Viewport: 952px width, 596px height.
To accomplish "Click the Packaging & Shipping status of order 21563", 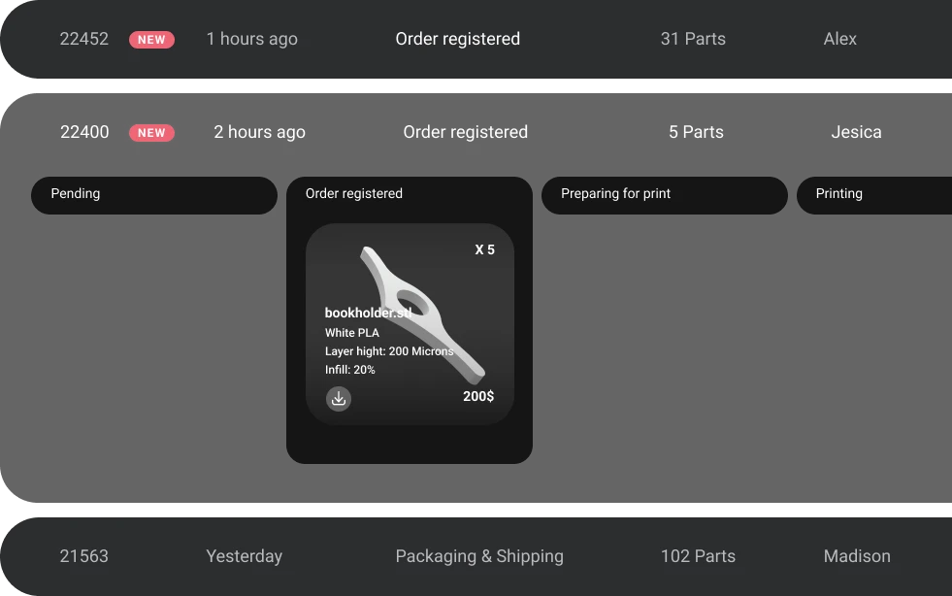I will point(479,556).
